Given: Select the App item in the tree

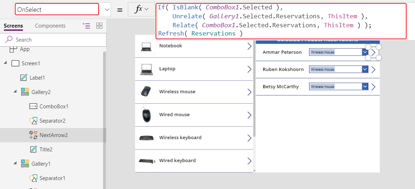Looking at the screenshot, I should pyautogui.click(x=25, y=49).
